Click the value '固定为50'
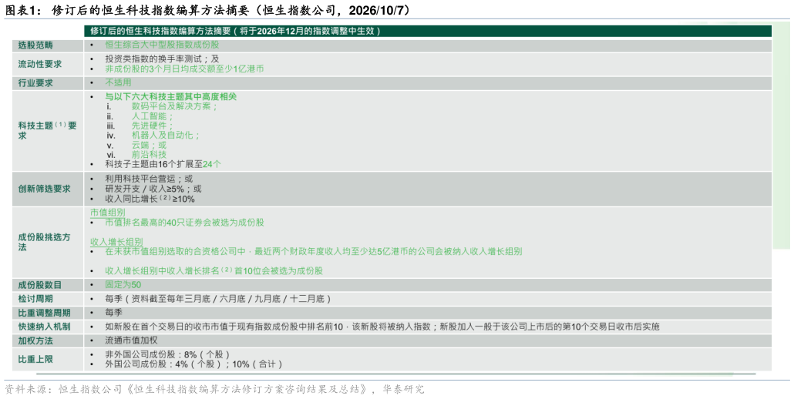794x399 pixels. point(123,285)
